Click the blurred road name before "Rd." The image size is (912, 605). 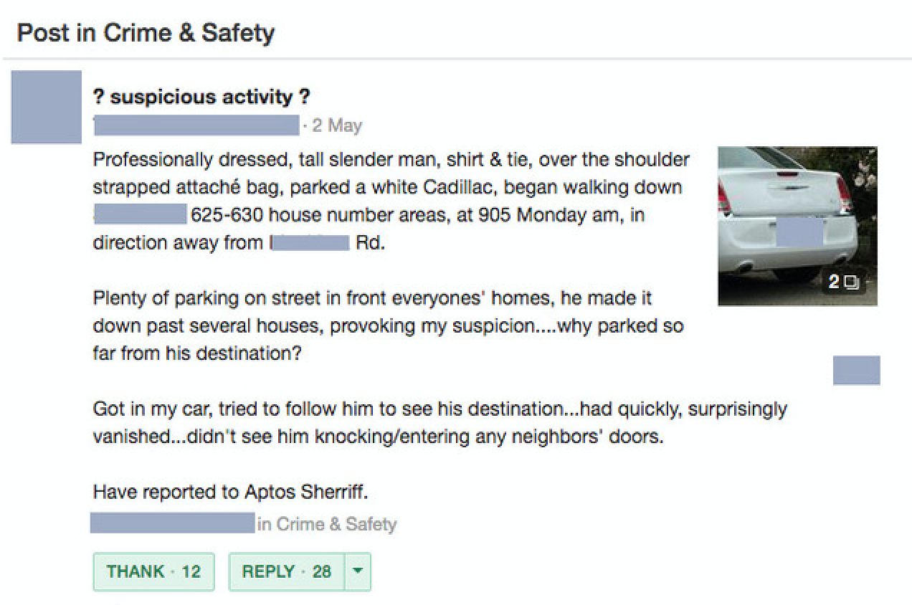click(312, 242)
